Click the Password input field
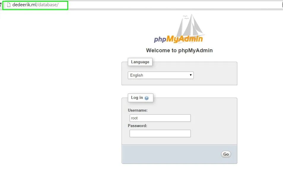This screenshot has width=283, height=193. 160,133
